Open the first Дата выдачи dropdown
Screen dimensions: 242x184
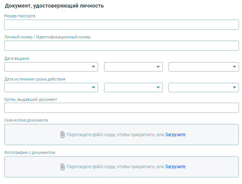[51, 67]
